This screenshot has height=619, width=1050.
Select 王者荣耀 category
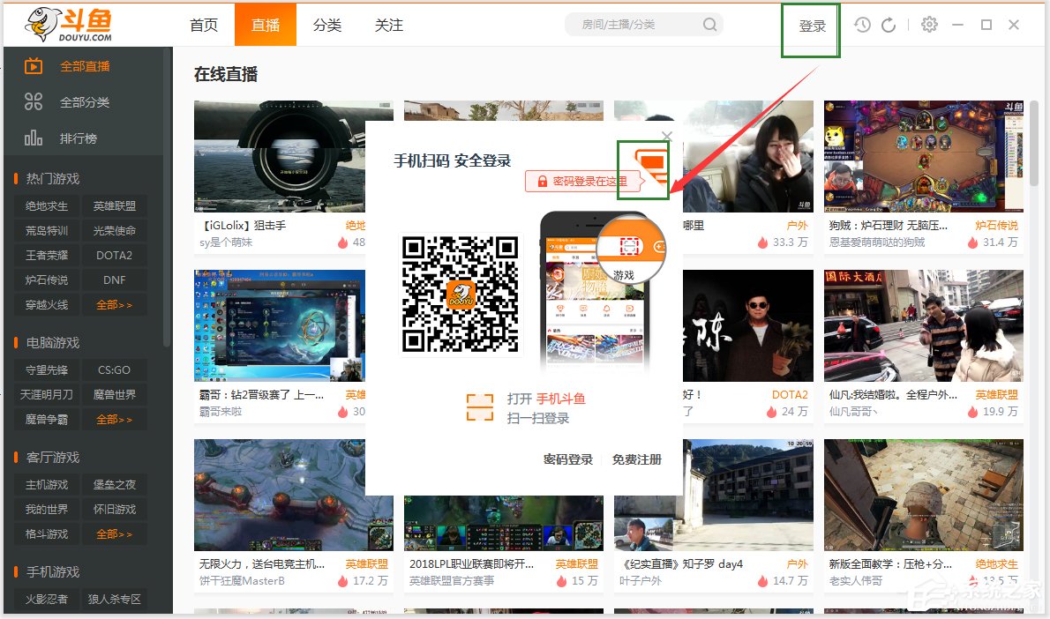tap(47, 256)
